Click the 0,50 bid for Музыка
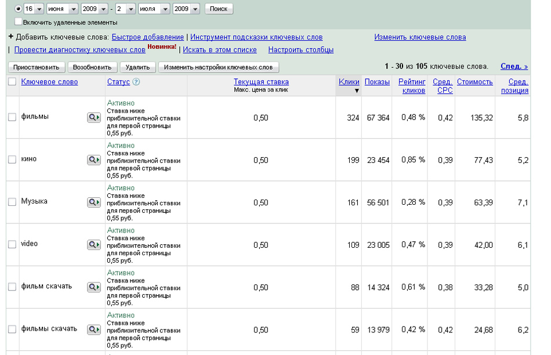This screenshot has height=355, width=551. [x=261, y=202]
